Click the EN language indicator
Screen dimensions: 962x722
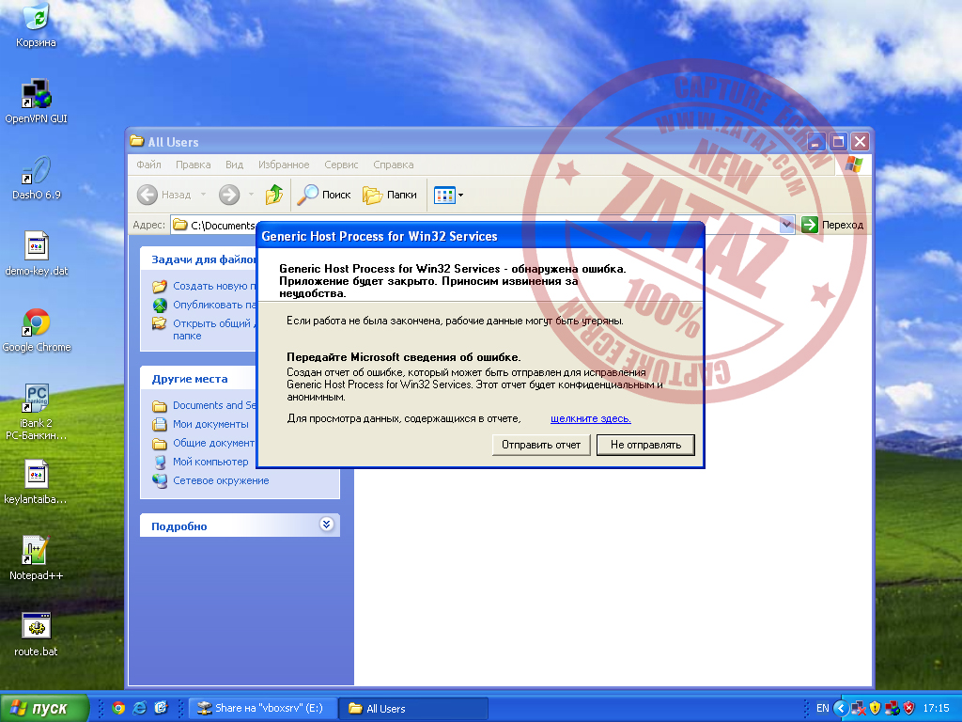click(822, 709)
